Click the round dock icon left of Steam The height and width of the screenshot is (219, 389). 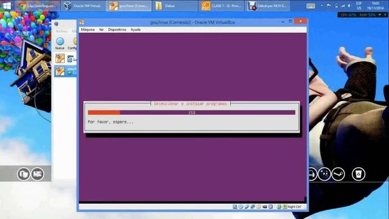(325, 174)
